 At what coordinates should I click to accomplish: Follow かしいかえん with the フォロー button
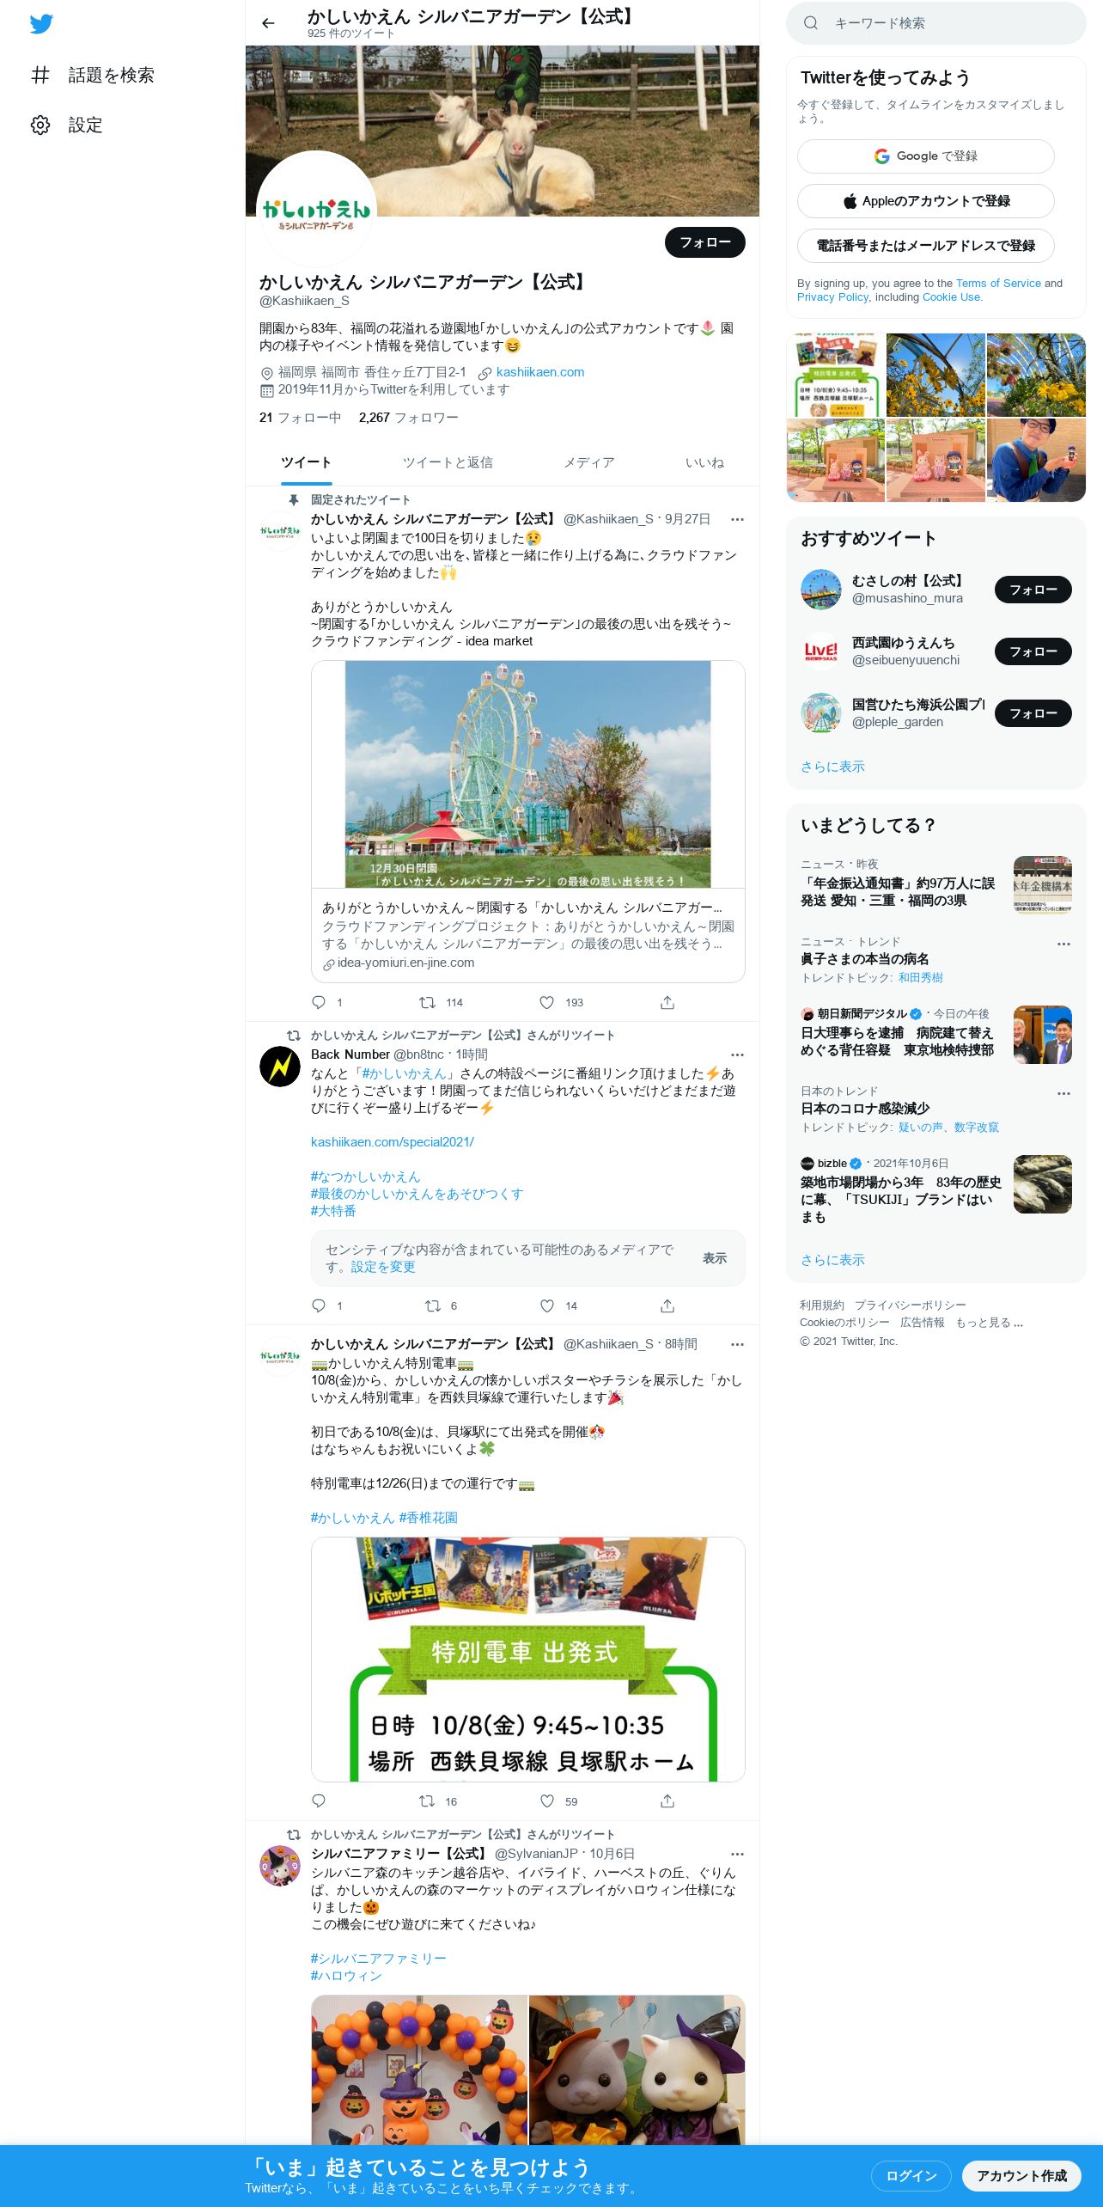point(705,242)
